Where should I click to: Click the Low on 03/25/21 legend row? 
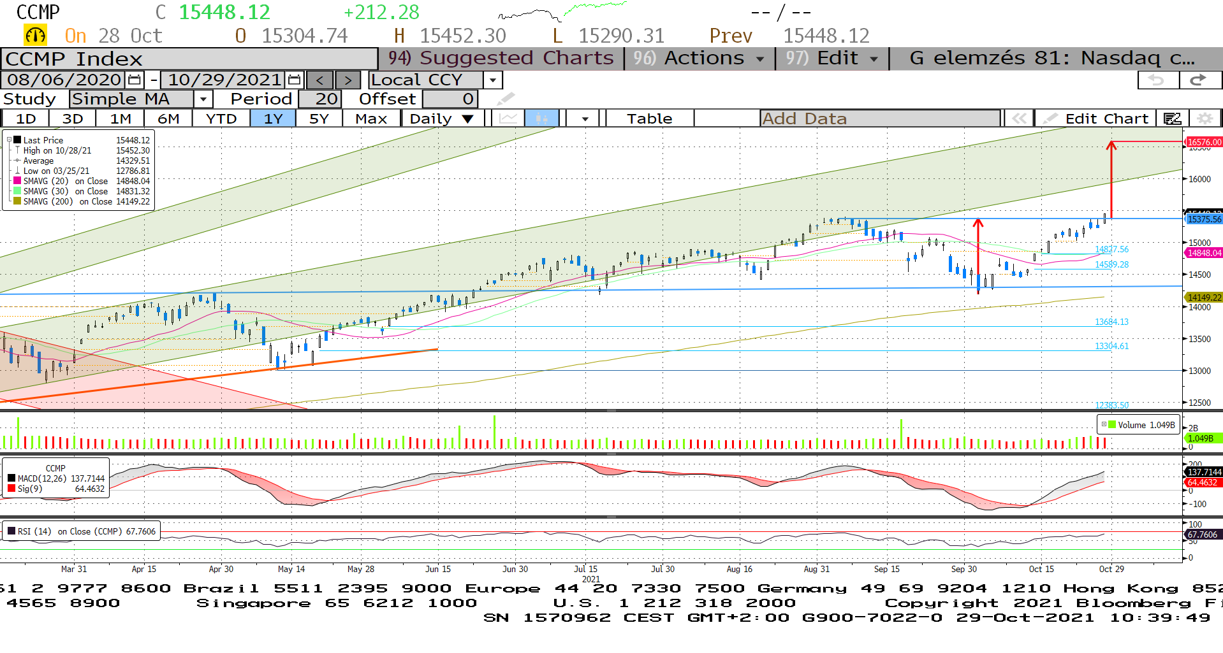pos(82,171)
